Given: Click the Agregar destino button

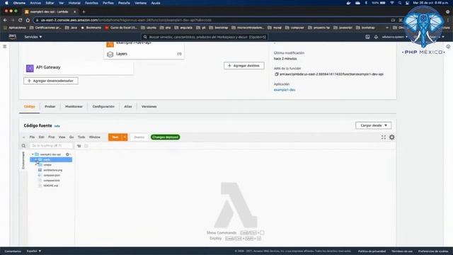Looking at the screenshot, I should (243, 66).
